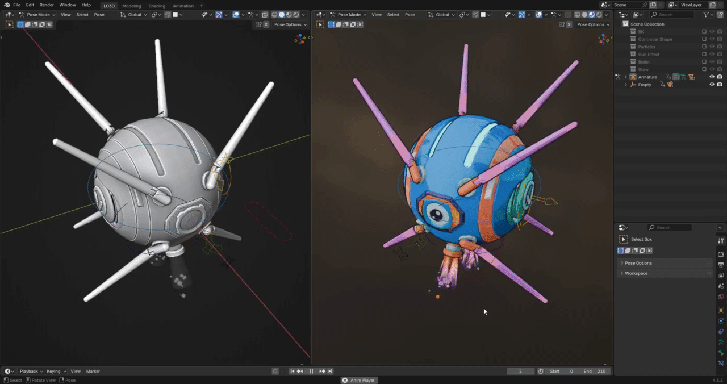Screen dimensions: 727x384
Task: Expand the Pose Options panel in properties
Action: pyautogui.click(x=665, y=263)
